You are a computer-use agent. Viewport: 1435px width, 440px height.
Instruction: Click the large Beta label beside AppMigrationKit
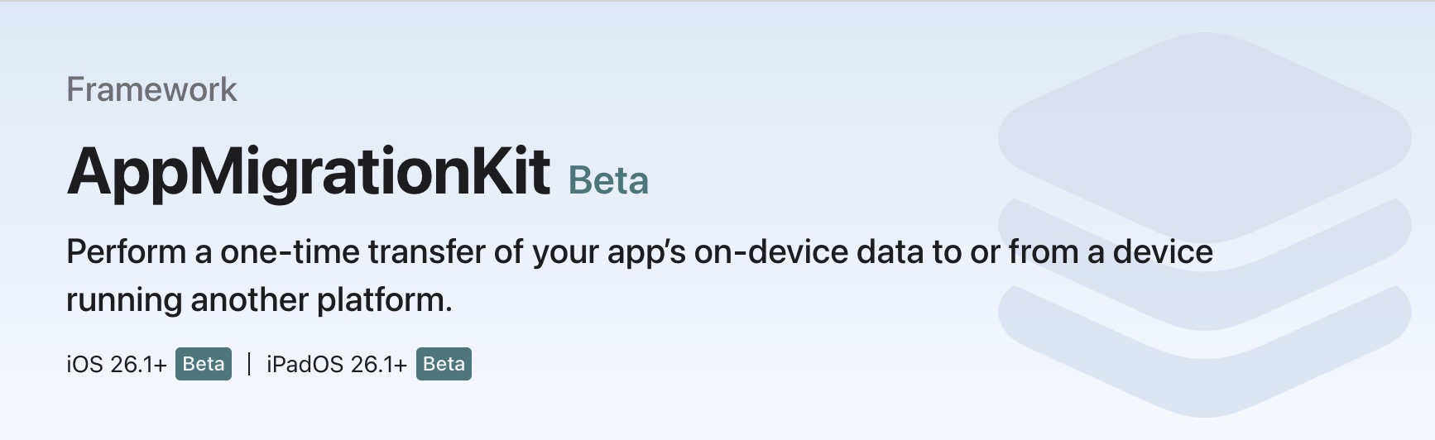608,180
